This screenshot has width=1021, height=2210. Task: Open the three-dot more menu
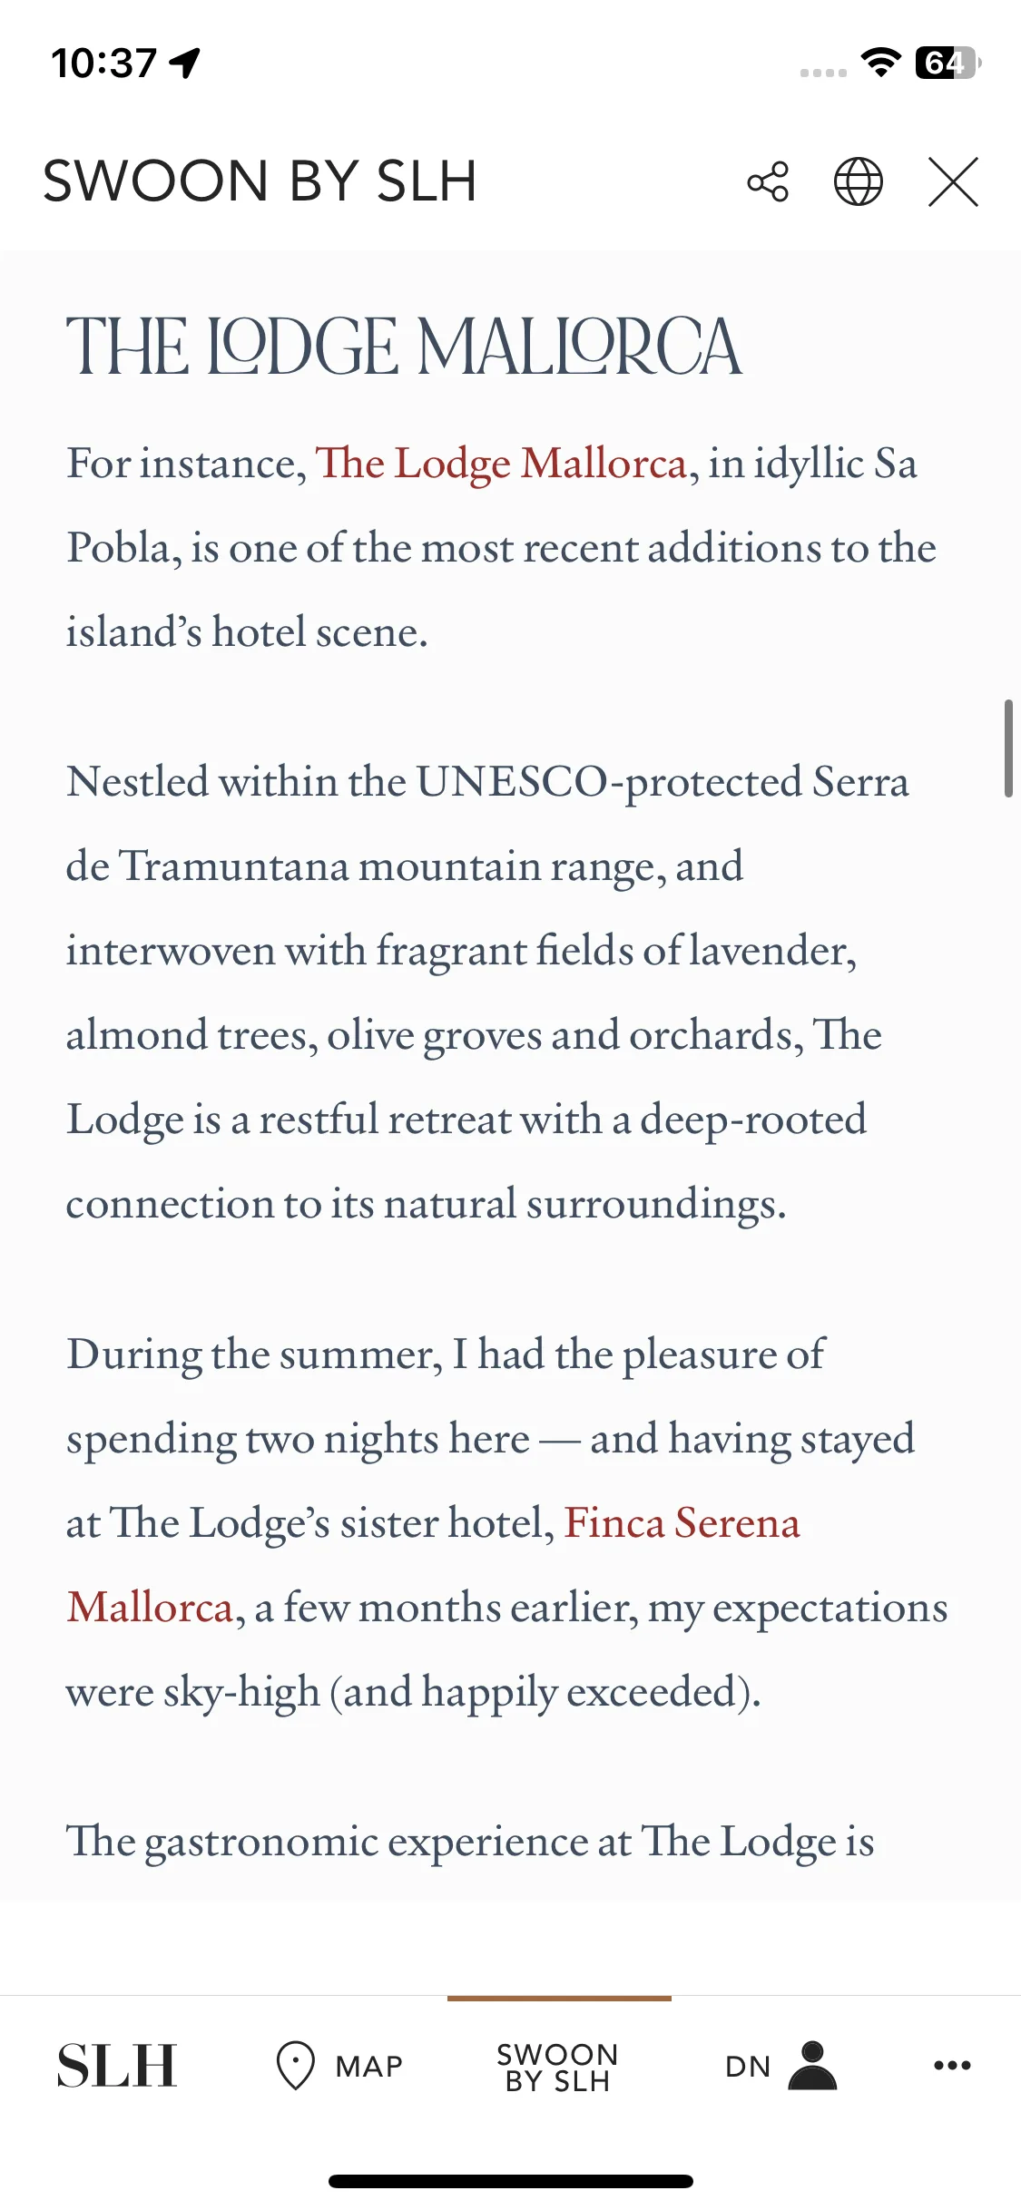click(x=952, y=2066)
